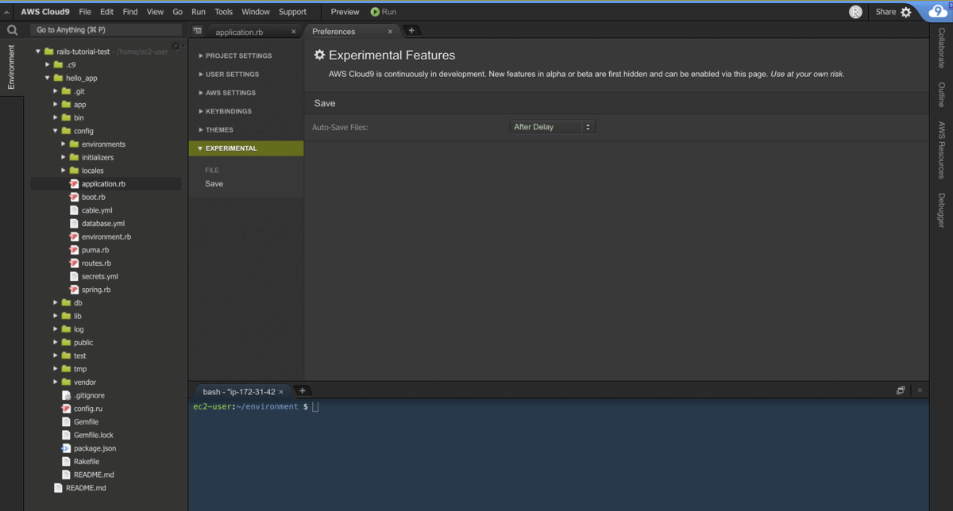Select Rakefile in the file tree
The image size is (953, 511).
(x=87, y=462)
